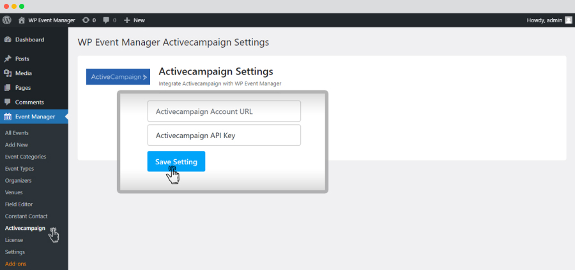This screenshot has height=270, width=575.
Task: Click the Save Setting button
Action: pos(176,162)
